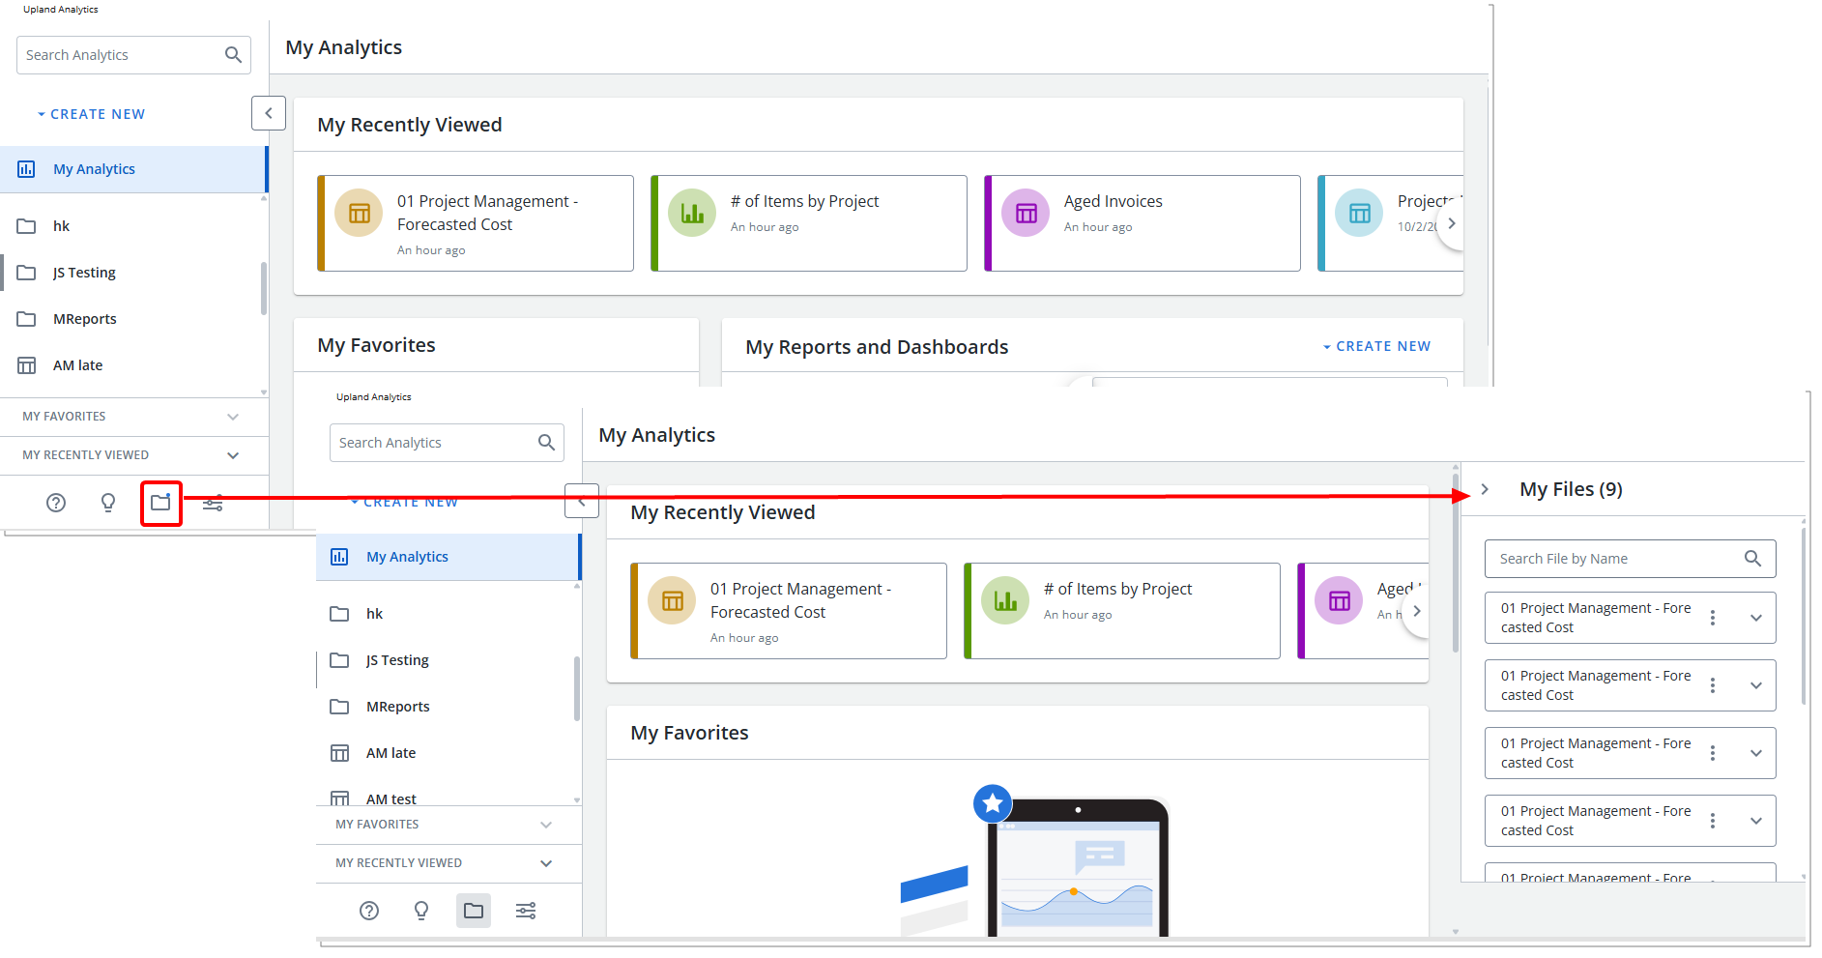This screenshot has height=958, width=1822.
Task: Click the grey-highlighted folder icon in the bottom toolbar
Action: pyautogui.click(x=474, y=911)
